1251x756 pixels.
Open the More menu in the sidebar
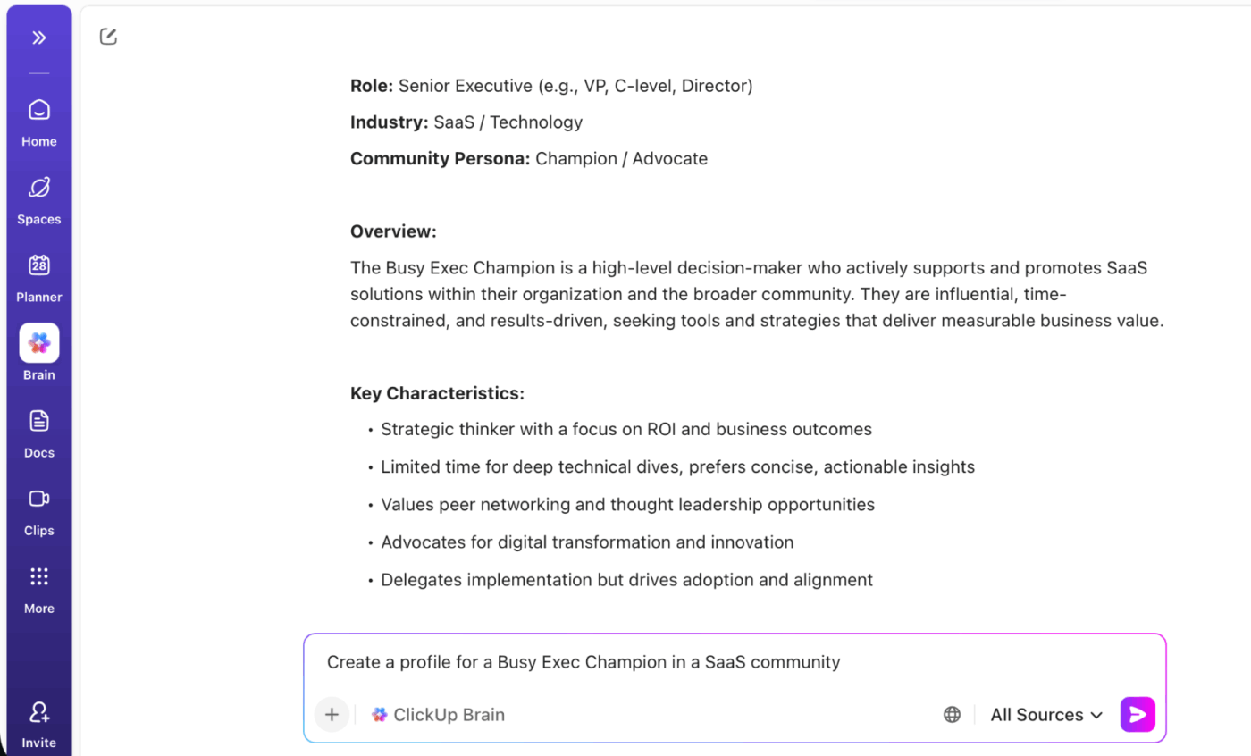[x=38, y=587]
